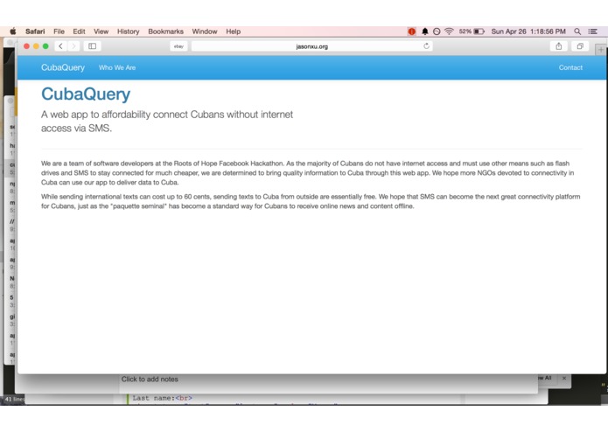Open the History menu

point(129,31)
